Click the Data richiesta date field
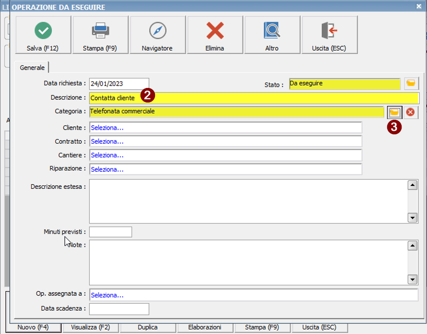 click(x=119, y=84)
